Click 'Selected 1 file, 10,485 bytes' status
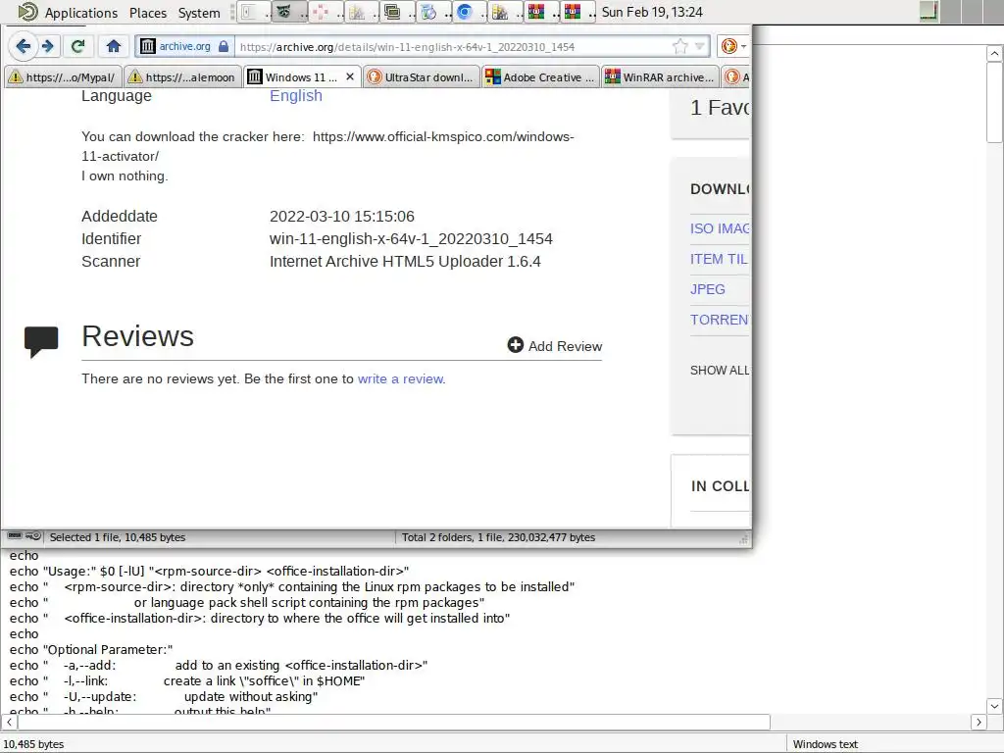The image size is (1004, 753). coord(118,537)
